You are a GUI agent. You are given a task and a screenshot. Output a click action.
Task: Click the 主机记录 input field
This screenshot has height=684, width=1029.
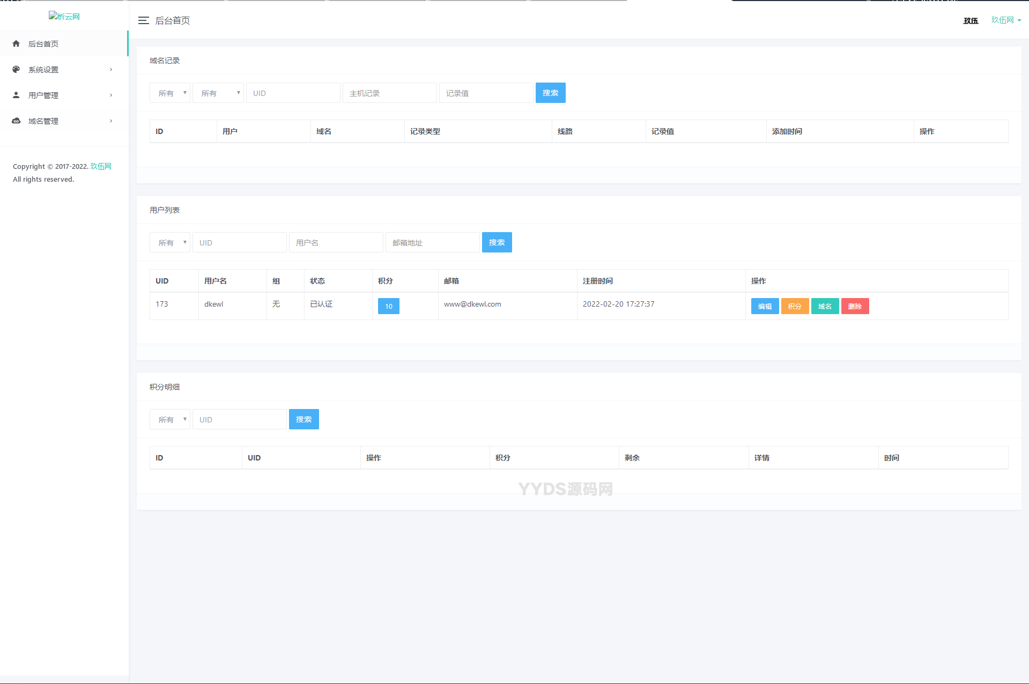point(389,93)
